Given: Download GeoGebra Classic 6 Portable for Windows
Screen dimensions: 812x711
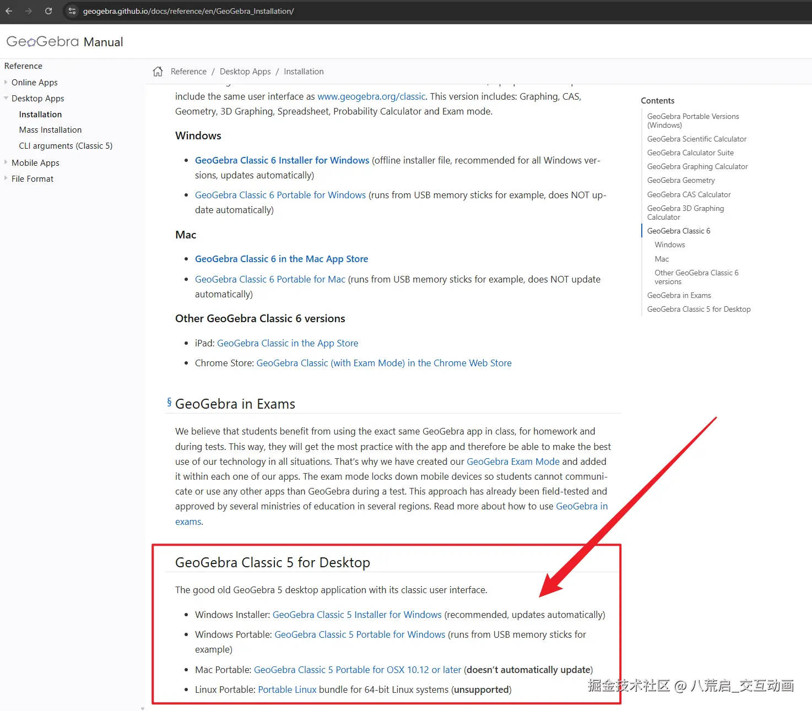Looking at the screenshot, I should coord(280,195).
